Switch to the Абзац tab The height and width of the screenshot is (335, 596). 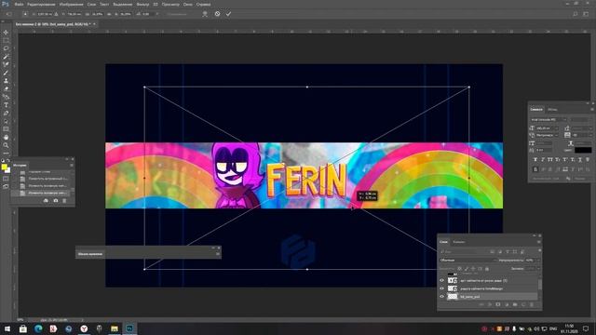[552, 110]
